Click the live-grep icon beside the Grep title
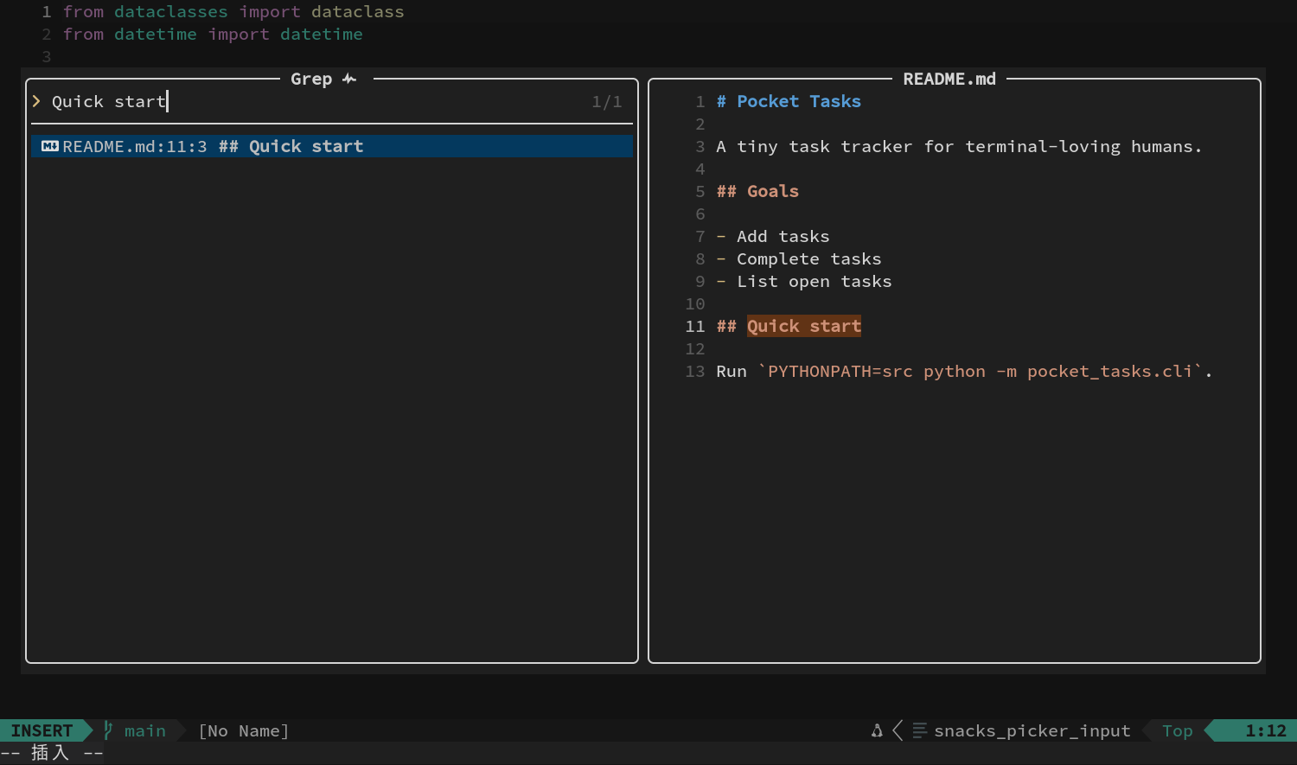This screenshot has height=765, width=1297. [349, 79]
